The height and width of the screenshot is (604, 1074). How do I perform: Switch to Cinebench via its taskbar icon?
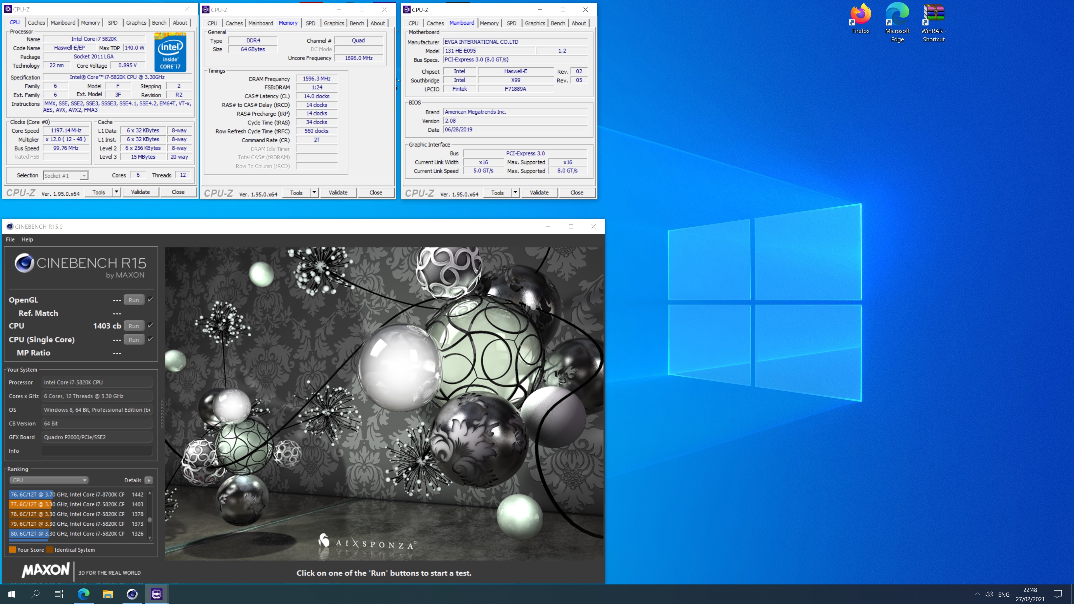point(132,594)
